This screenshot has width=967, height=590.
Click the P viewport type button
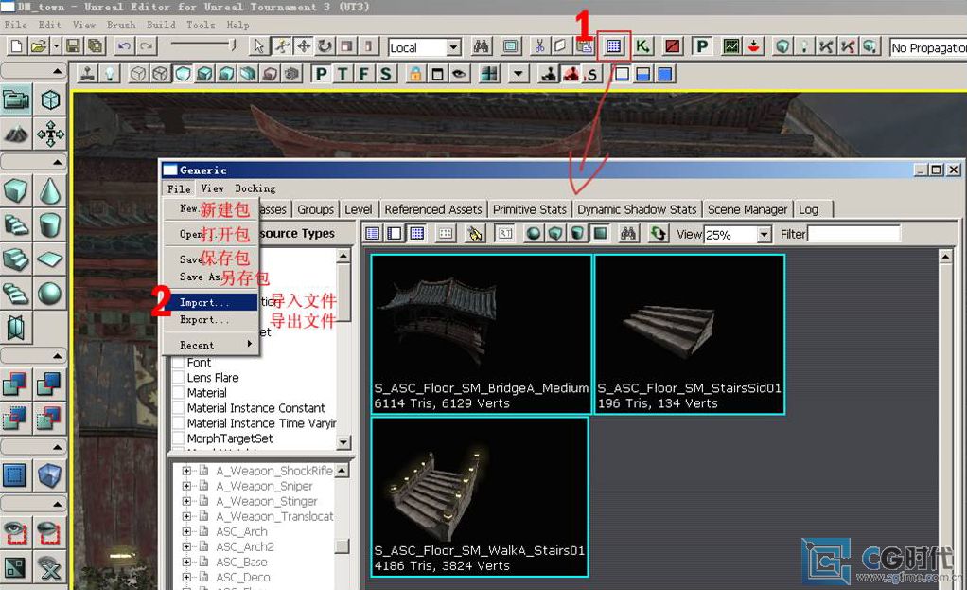click(322, 75)
